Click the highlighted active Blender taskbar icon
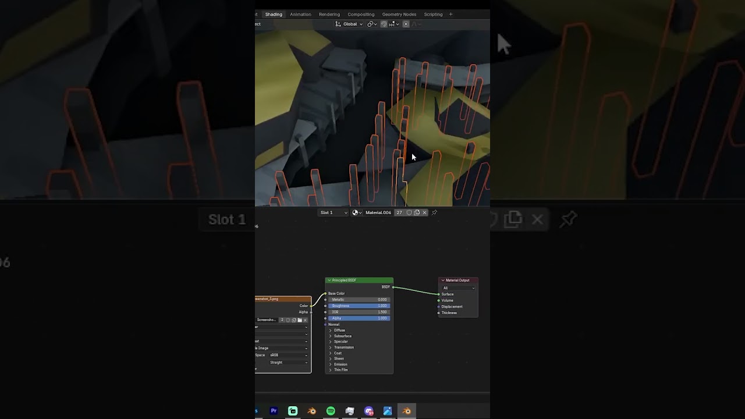This screenshot has height=419, width=745. point(407,411)
